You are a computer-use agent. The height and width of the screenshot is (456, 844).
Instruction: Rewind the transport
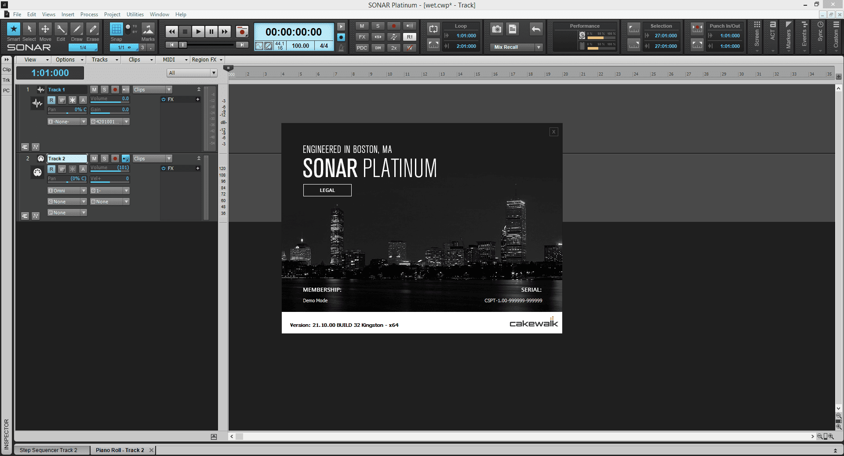(172, 32)
